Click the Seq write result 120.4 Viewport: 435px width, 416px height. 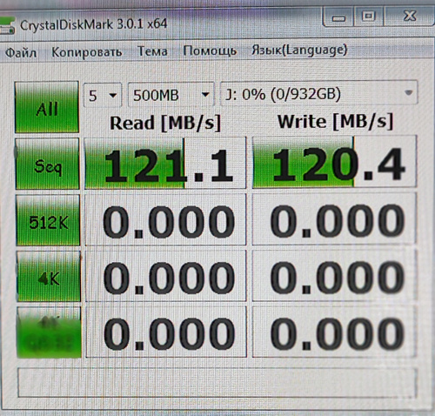334,162
